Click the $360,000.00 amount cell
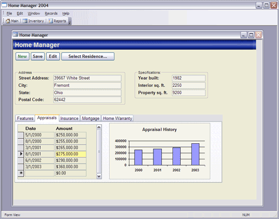 tap(71, 167)
